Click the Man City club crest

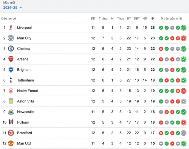point(11,38)
